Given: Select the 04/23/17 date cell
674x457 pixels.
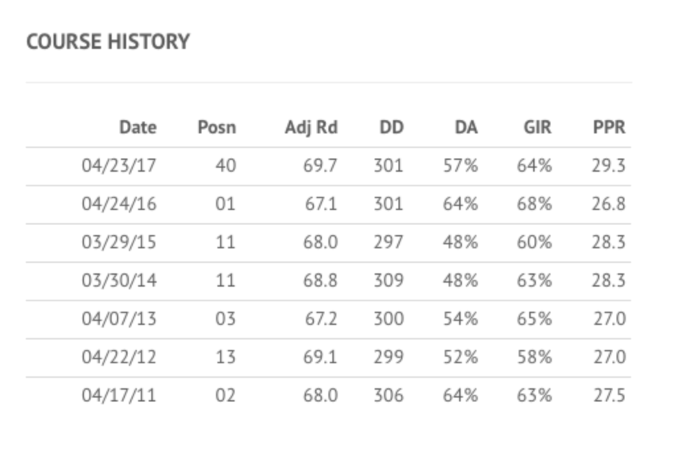Looking at the screenshot, I should [x=119, y=166].
